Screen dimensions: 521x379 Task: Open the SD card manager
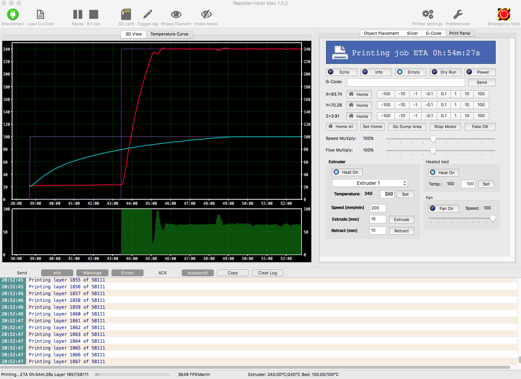point(126,15)
